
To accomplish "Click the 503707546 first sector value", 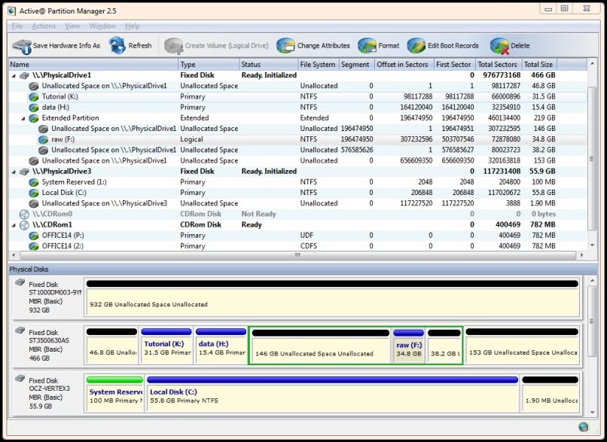I will tap(458, 139).
